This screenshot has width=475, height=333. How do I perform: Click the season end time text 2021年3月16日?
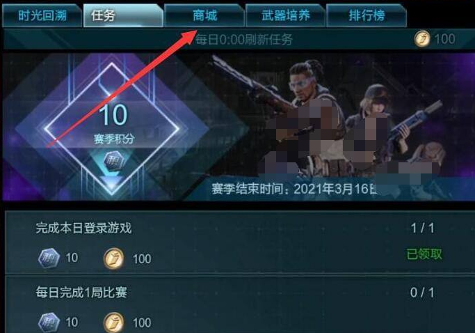[335, 189]
